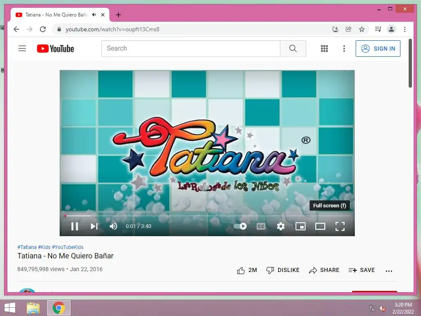Reload the YouTube page
Screen dimensions: 421x316
(43, 29)
